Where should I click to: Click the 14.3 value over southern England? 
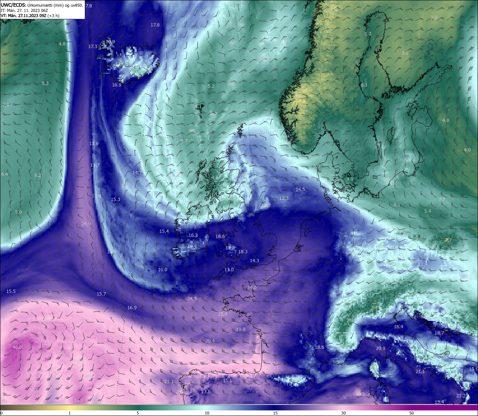[x=254, y=261]
